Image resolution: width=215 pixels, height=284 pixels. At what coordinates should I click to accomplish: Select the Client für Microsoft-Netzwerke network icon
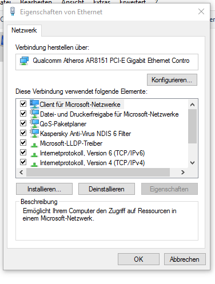[x=34, y=104]
